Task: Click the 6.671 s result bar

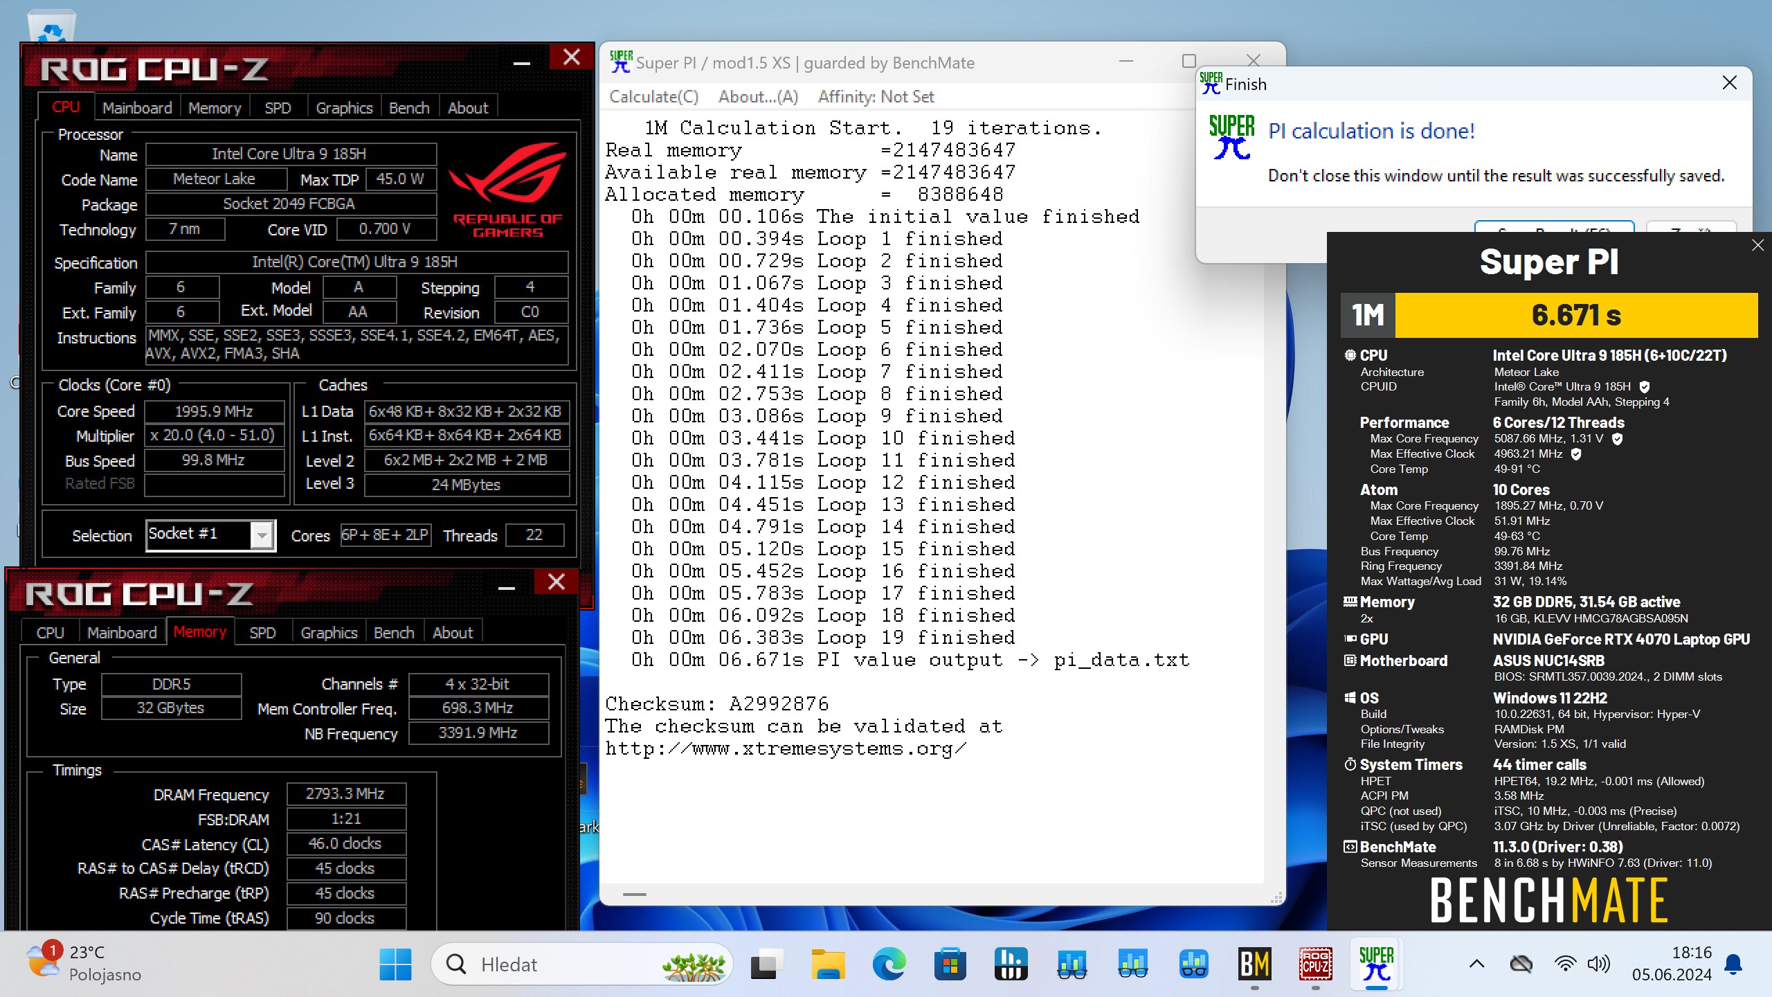Action: coord(1575,315)
